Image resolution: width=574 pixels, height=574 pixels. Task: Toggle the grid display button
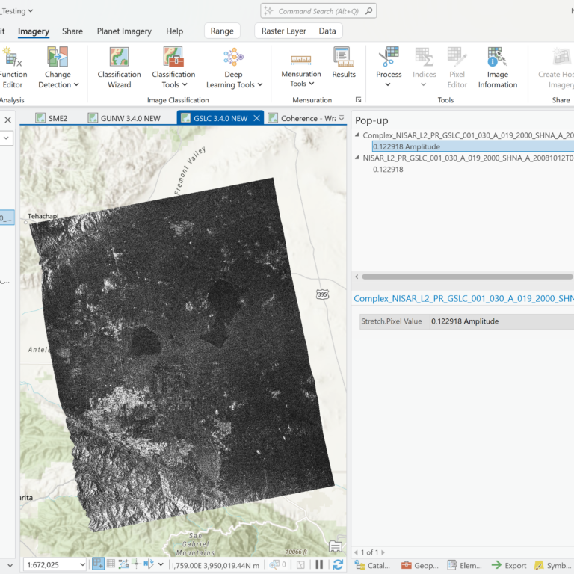(111, 565)
